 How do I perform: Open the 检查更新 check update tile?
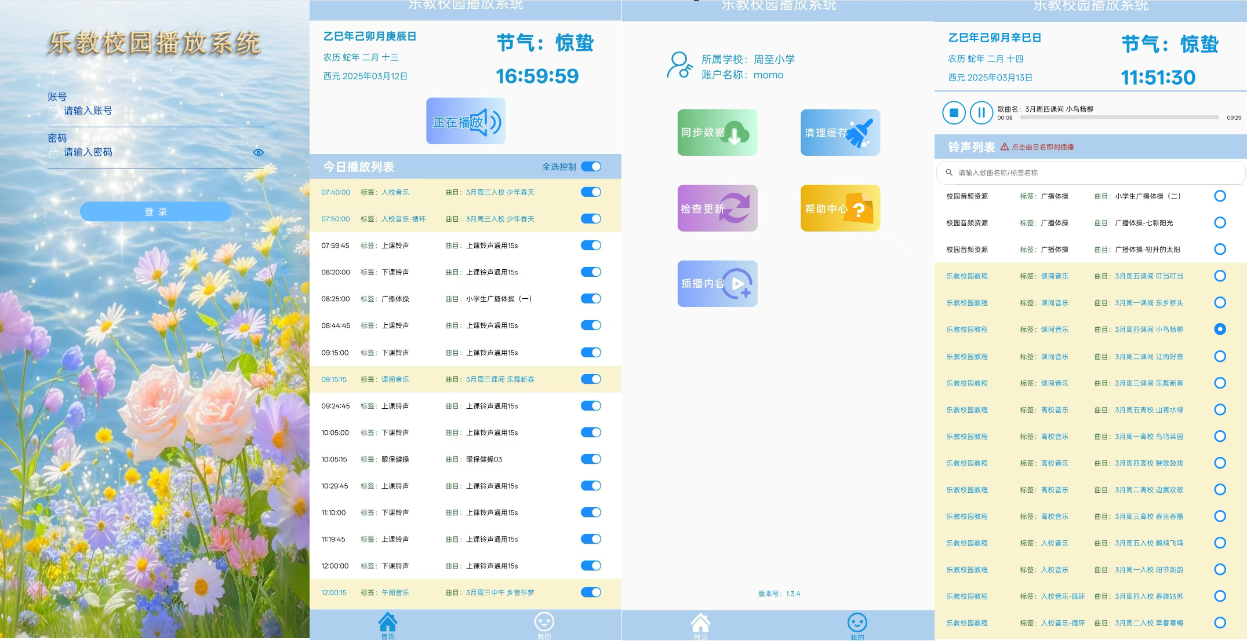point(717,208)
